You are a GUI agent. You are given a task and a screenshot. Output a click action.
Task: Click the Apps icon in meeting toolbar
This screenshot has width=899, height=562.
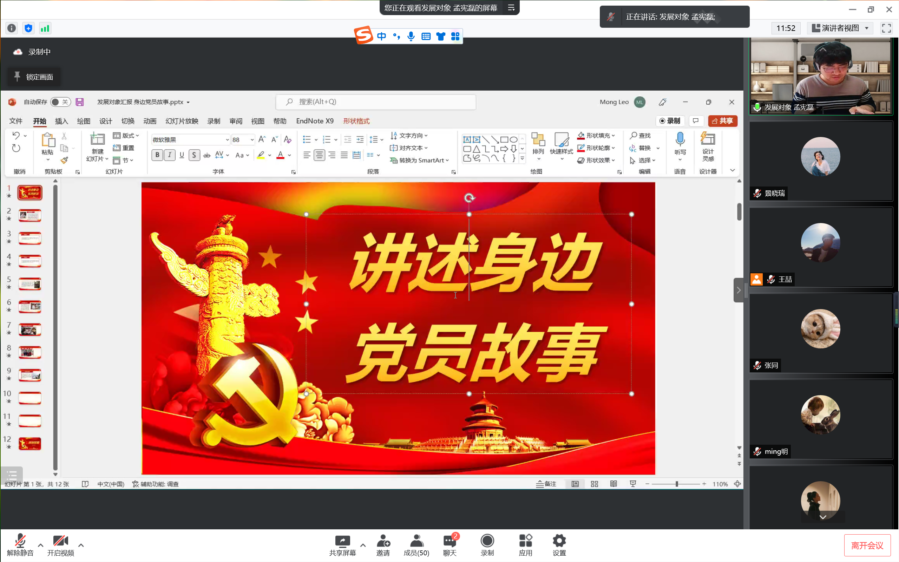point(525,541)
